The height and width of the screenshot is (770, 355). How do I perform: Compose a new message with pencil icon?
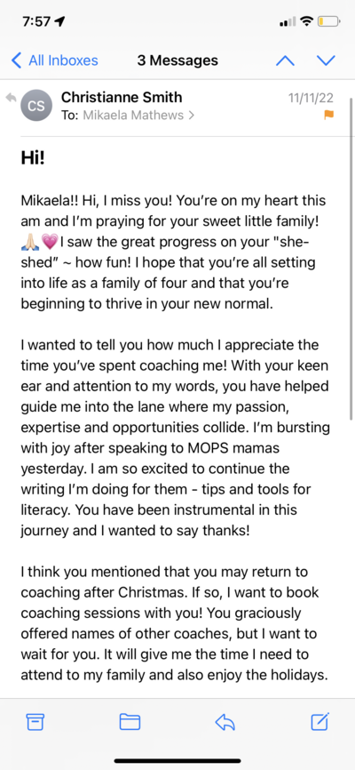319,721
